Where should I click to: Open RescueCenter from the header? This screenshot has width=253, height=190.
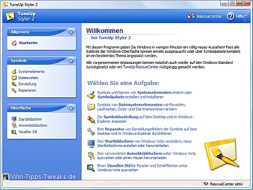pos(209,16)
